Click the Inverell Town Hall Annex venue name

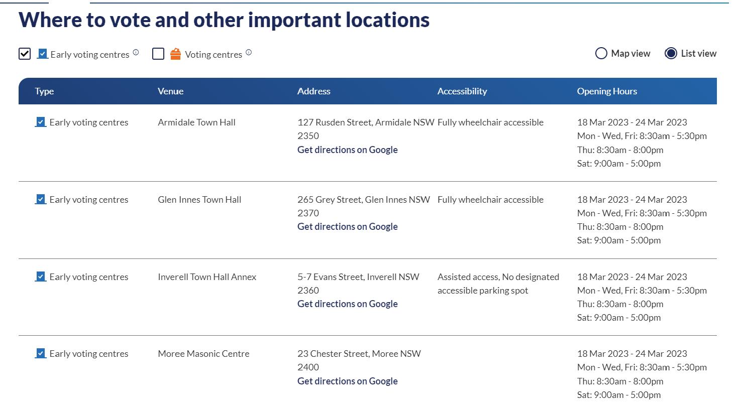[x=207, y=277]
